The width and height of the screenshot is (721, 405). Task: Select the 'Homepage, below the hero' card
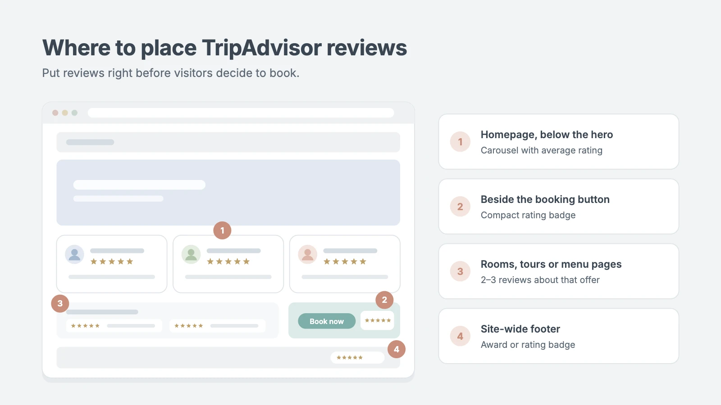[559, 142]
